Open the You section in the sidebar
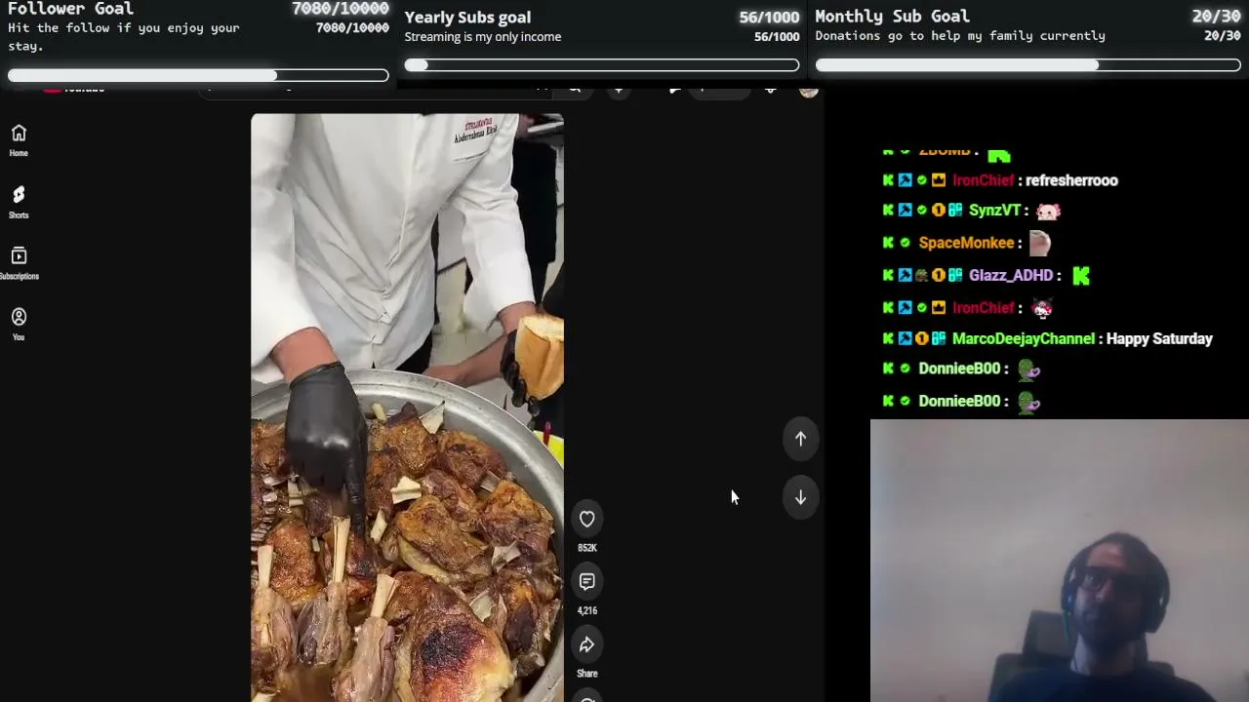This screenshot has height=702, width=1249. 19,324
